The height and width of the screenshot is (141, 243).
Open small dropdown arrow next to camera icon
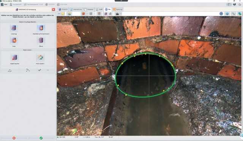coord(121,14)
